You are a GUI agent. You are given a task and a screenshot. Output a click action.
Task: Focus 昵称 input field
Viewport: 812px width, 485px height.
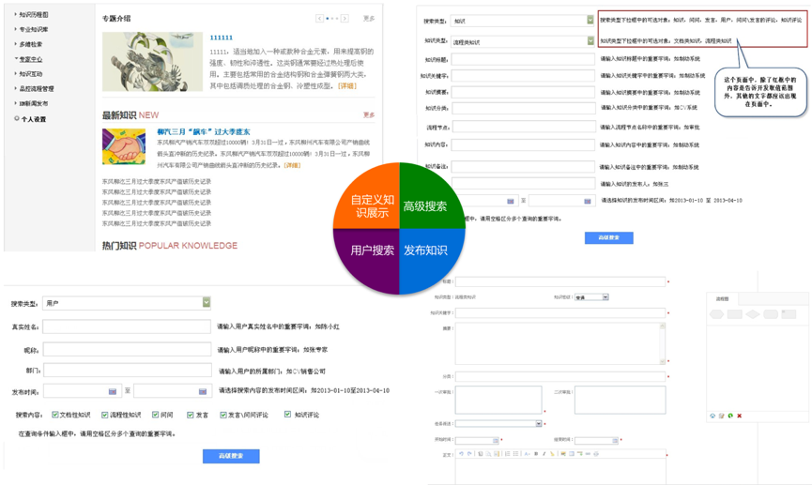(128, 349)
